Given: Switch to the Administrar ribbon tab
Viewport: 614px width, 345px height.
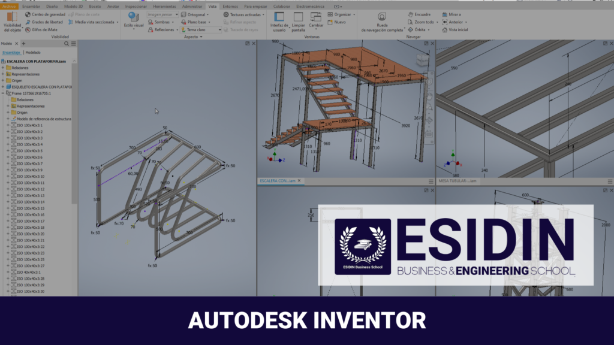Looking at the screenshot, I should (x=192, y=6).
